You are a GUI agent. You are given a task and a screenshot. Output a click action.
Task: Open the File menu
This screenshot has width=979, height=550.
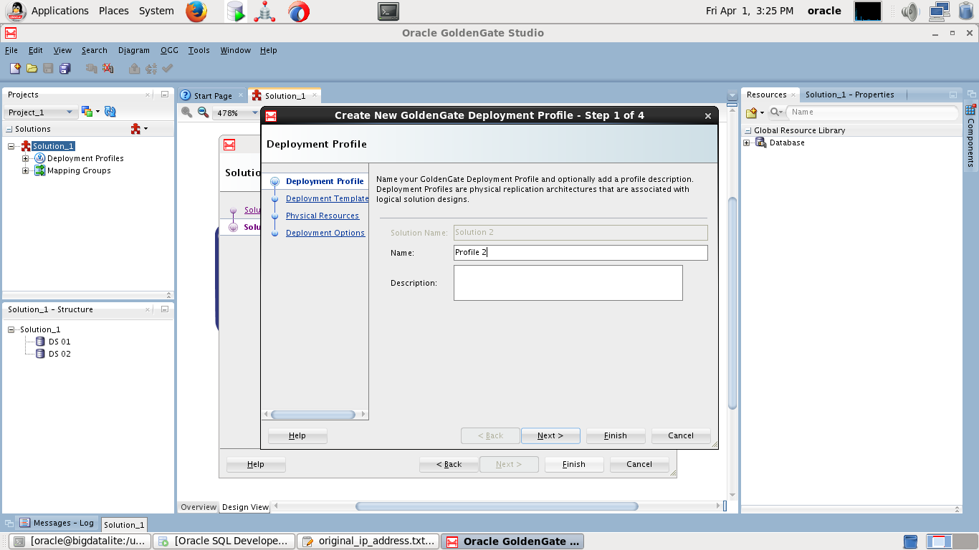tap(11, 50)
